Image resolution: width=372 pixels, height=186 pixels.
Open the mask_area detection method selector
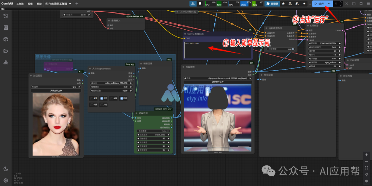click(153, 135)
